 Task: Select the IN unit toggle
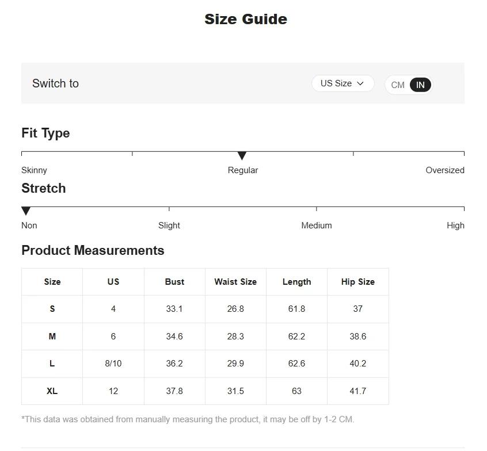[x=420, y=85]
